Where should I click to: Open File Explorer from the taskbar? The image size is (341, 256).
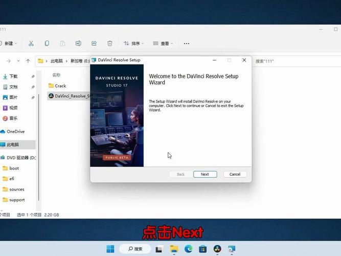pyautogui.click(x=174, y=249)
